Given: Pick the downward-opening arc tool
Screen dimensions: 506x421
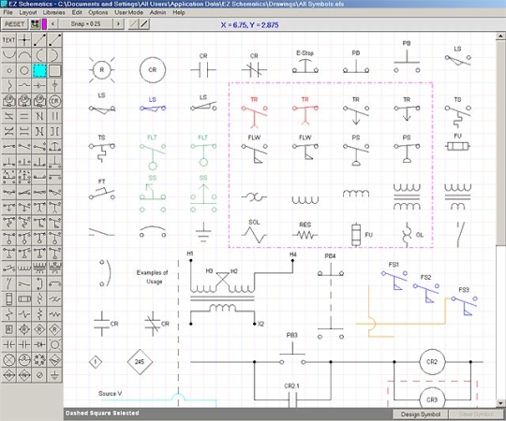Looking at the screenshot, I should point(23,55).
